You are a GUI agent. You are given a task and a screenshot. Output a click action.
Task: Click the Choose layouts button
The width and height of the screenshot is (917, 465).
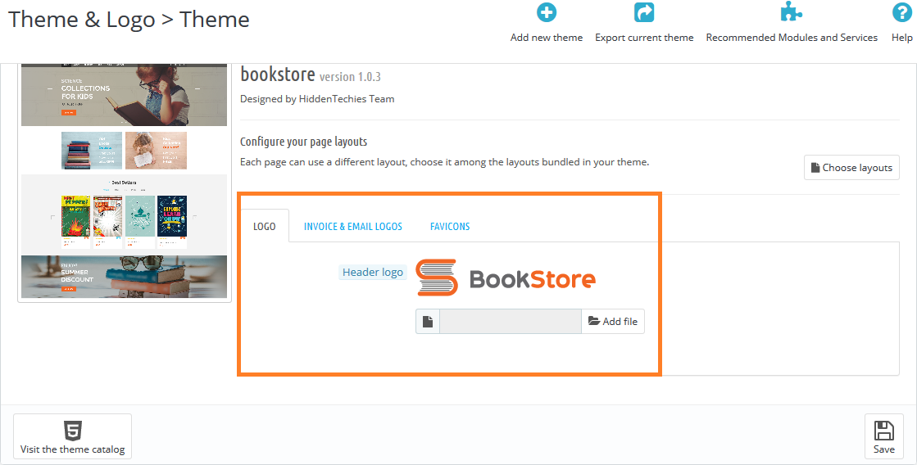pos(851,168)
